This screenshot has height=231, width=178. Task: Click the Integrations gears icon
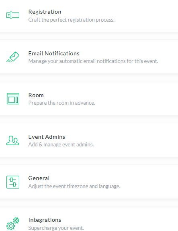[13, 224]
